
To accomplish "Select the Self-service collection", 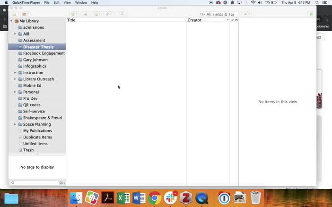I will point(34,112).
